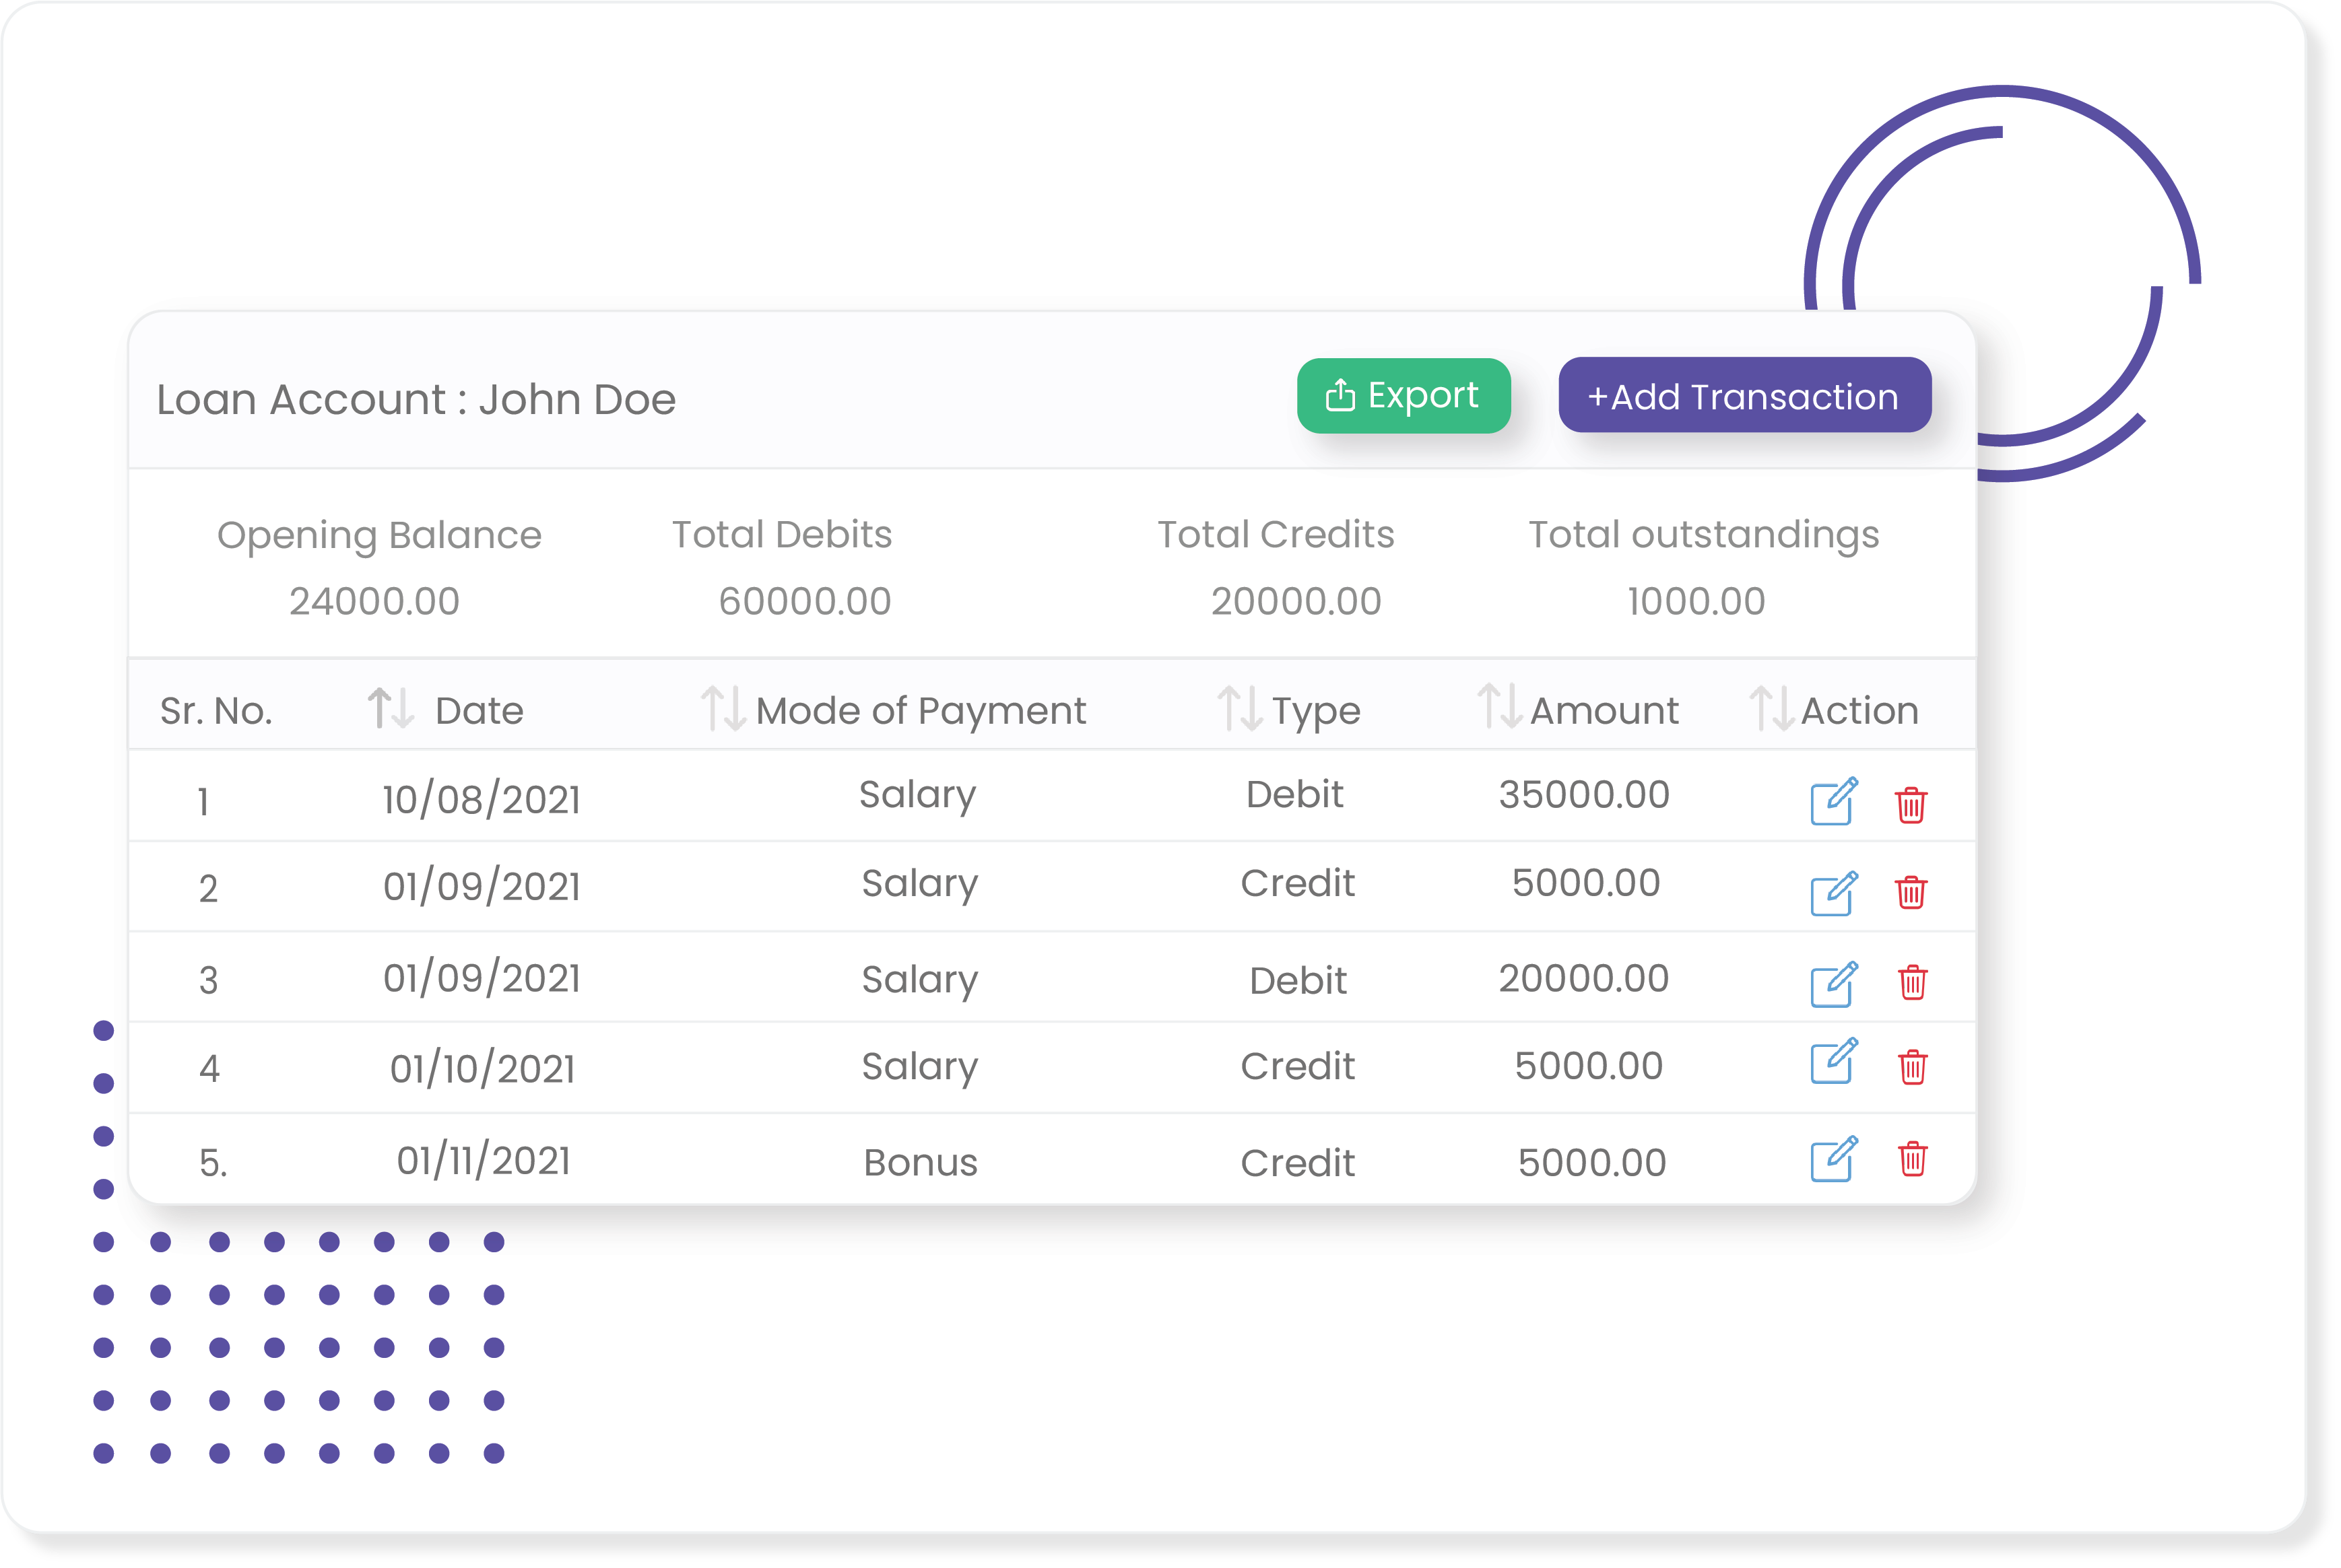Click the Opening Balance value field
The image size is (2341, 1568).
point(381,601)
